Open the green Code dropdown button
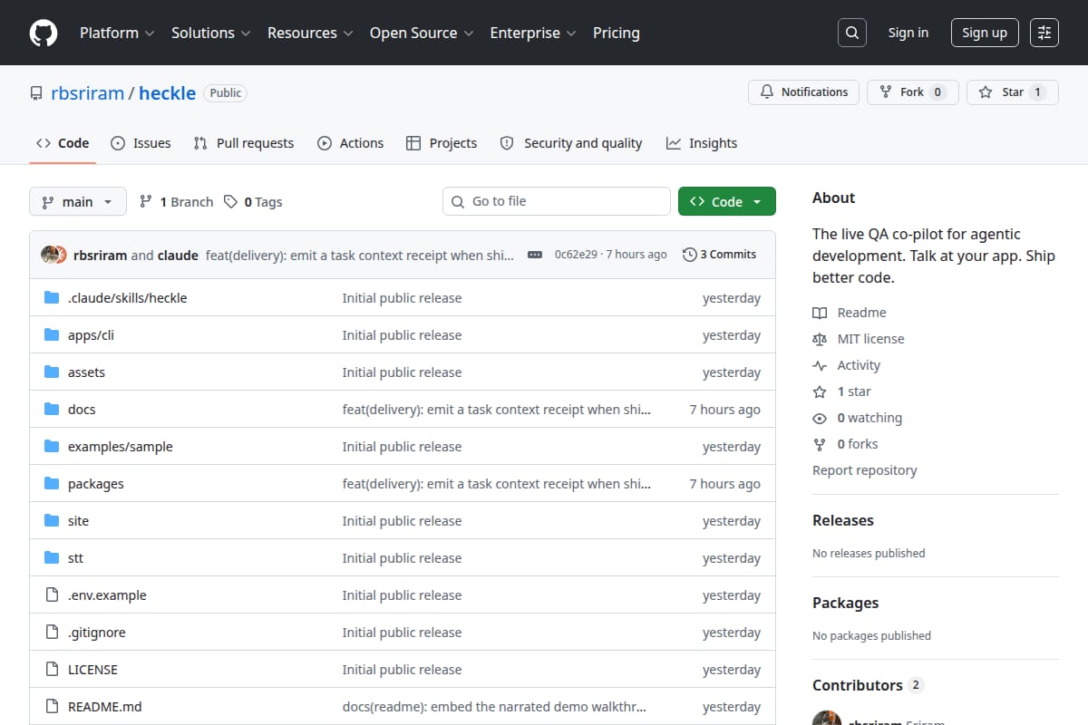1088x725 pixels. point(727,201)
